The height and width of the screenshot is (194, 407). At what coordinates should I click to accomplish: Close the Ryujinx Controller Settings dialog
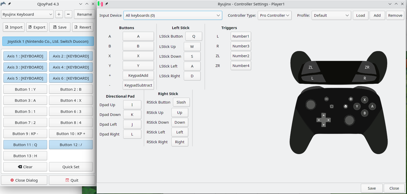pyautogui.click(x=394, y=188)
